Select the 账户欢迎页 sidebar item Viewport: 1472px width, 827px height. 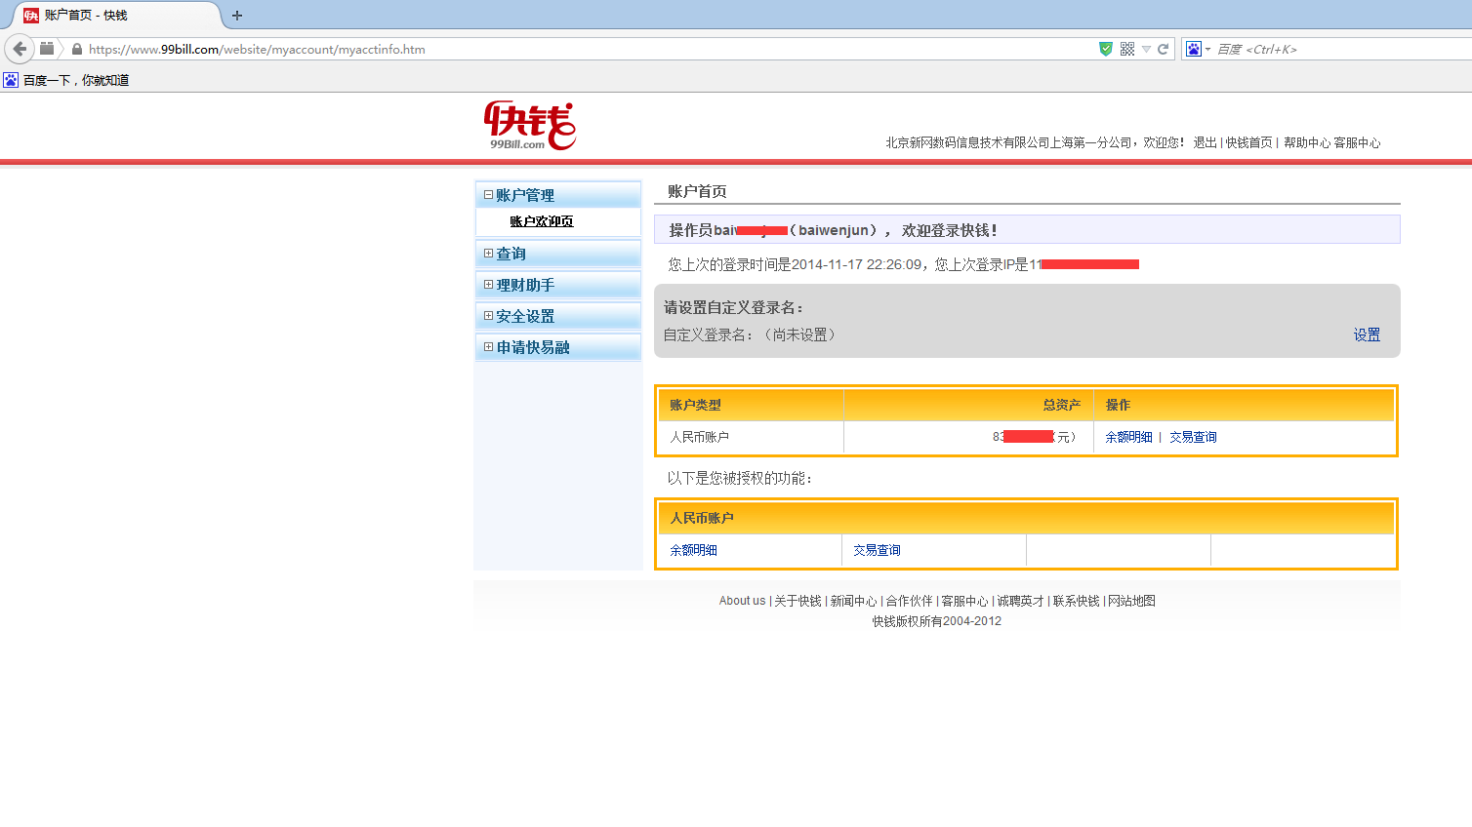coord(542,221)
